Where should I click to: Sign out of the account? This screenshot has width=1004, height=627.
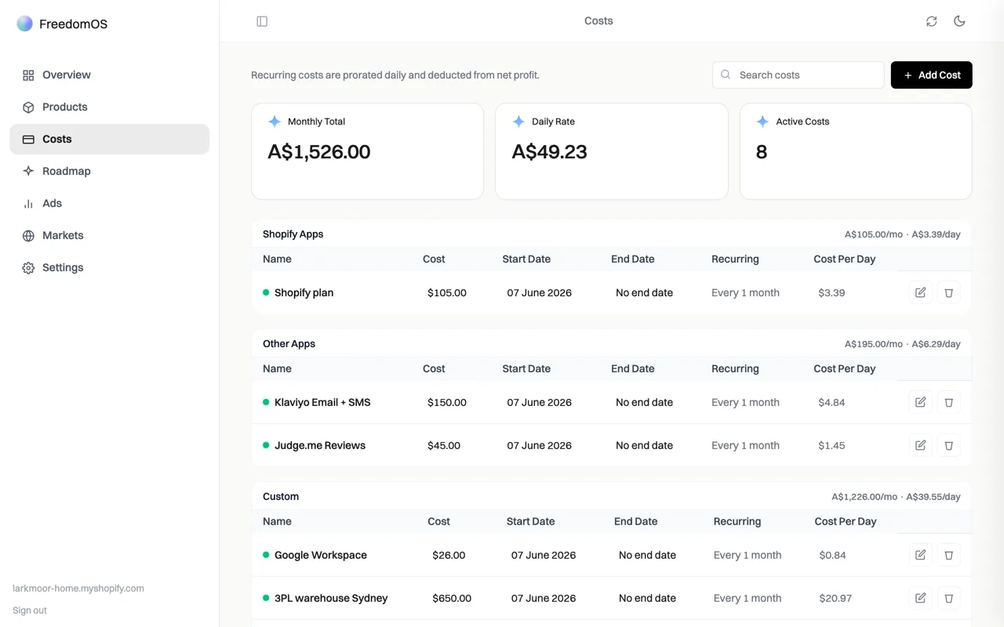click(x=30, y=611)
